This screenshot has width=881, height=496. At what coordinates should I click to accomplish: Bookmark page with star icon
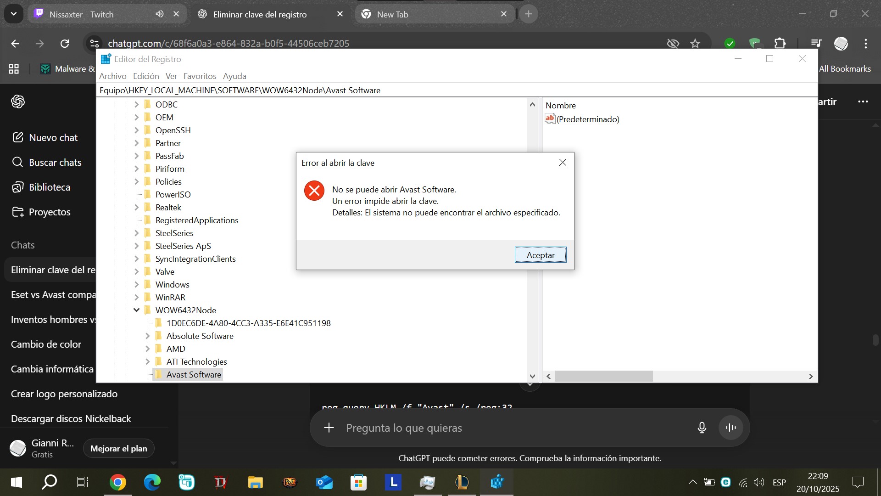tap(695, 43)
